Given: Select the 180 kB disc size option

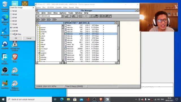Looking at the screenshot, I should coord(13,14).
